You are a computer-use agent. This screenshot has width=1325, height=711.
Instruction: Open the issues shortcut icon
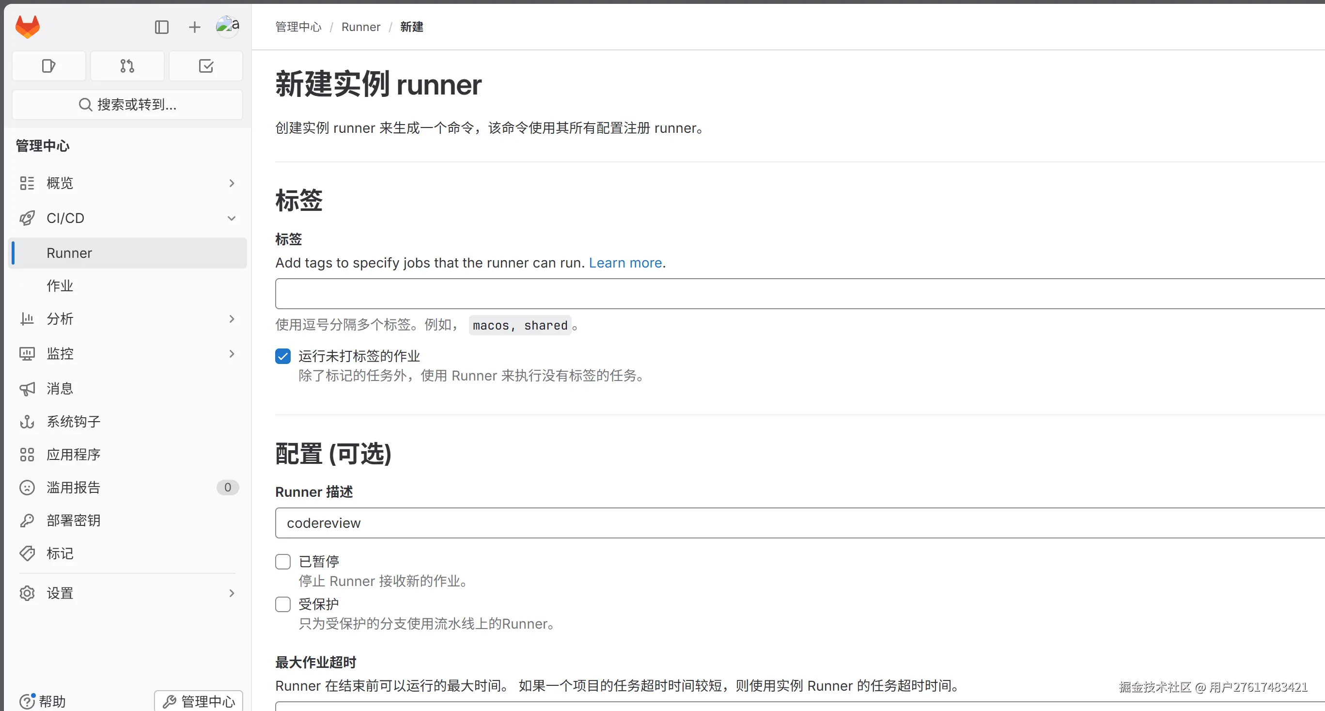point(49,66)
